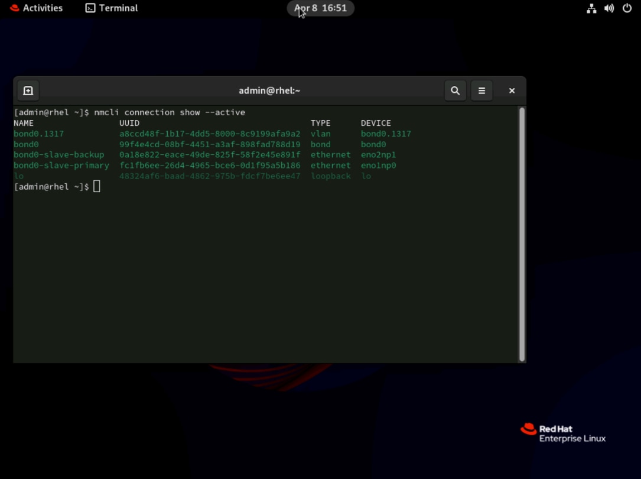
Task: Click the UUID 99f4e4cd-08bf-4451-a3af-898fad788d19
Action: click(x=210, y=144)
